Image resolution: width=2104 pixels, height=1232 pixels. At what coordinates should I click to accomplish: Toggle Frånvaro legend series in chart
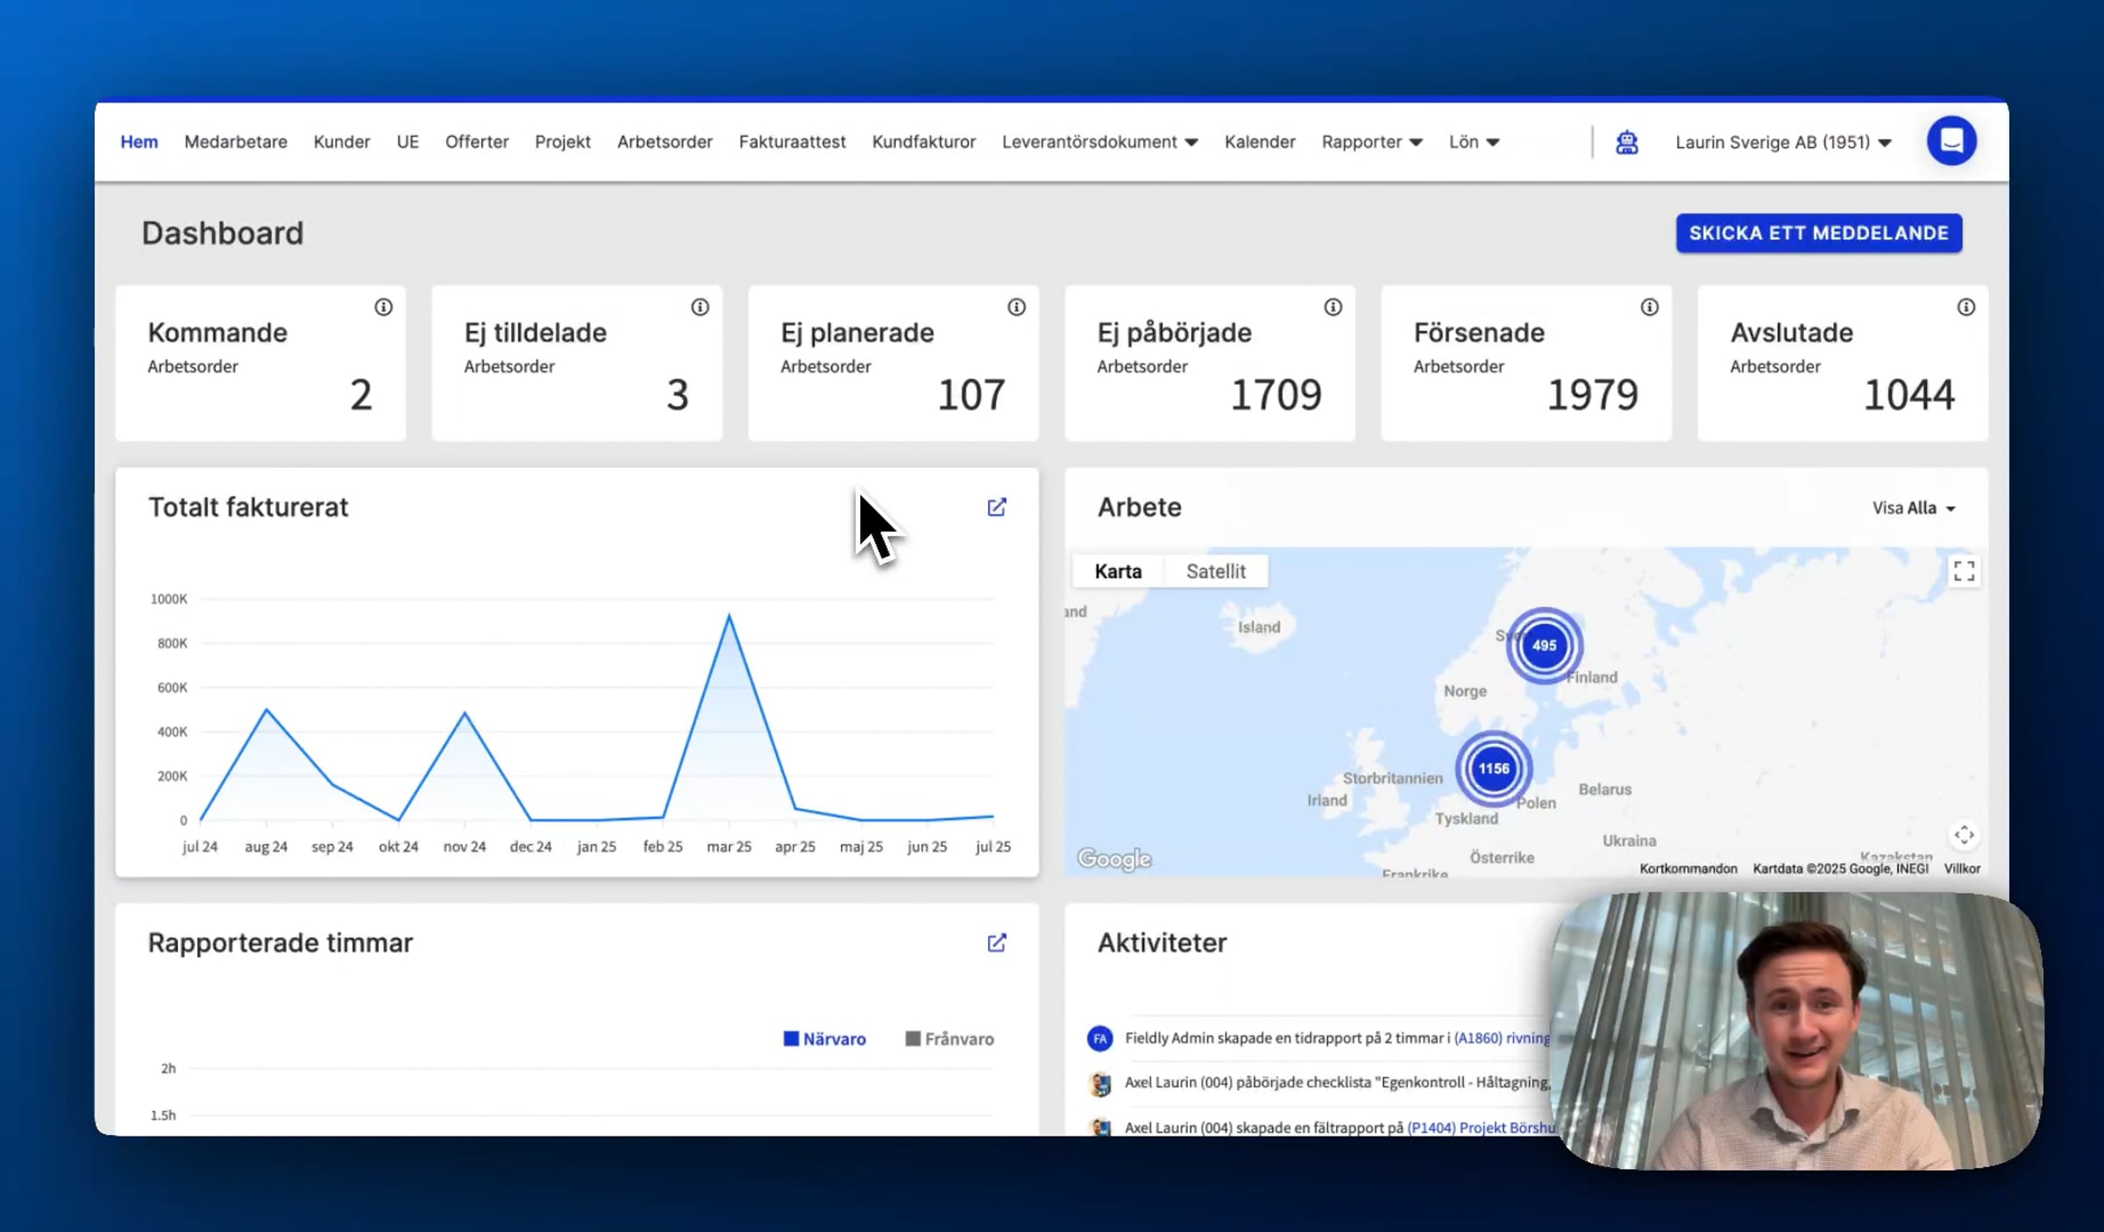click(949, 1038)
